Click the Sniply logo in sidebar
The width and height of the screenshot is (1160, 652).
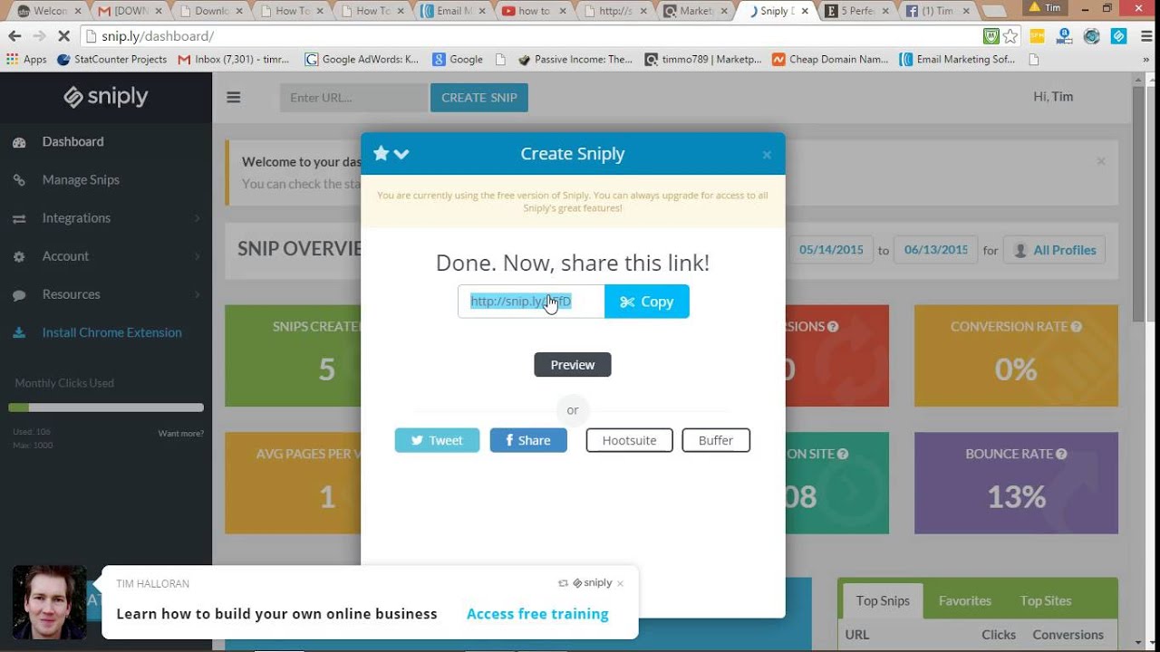pyautogui.click(x=106, y=97)
